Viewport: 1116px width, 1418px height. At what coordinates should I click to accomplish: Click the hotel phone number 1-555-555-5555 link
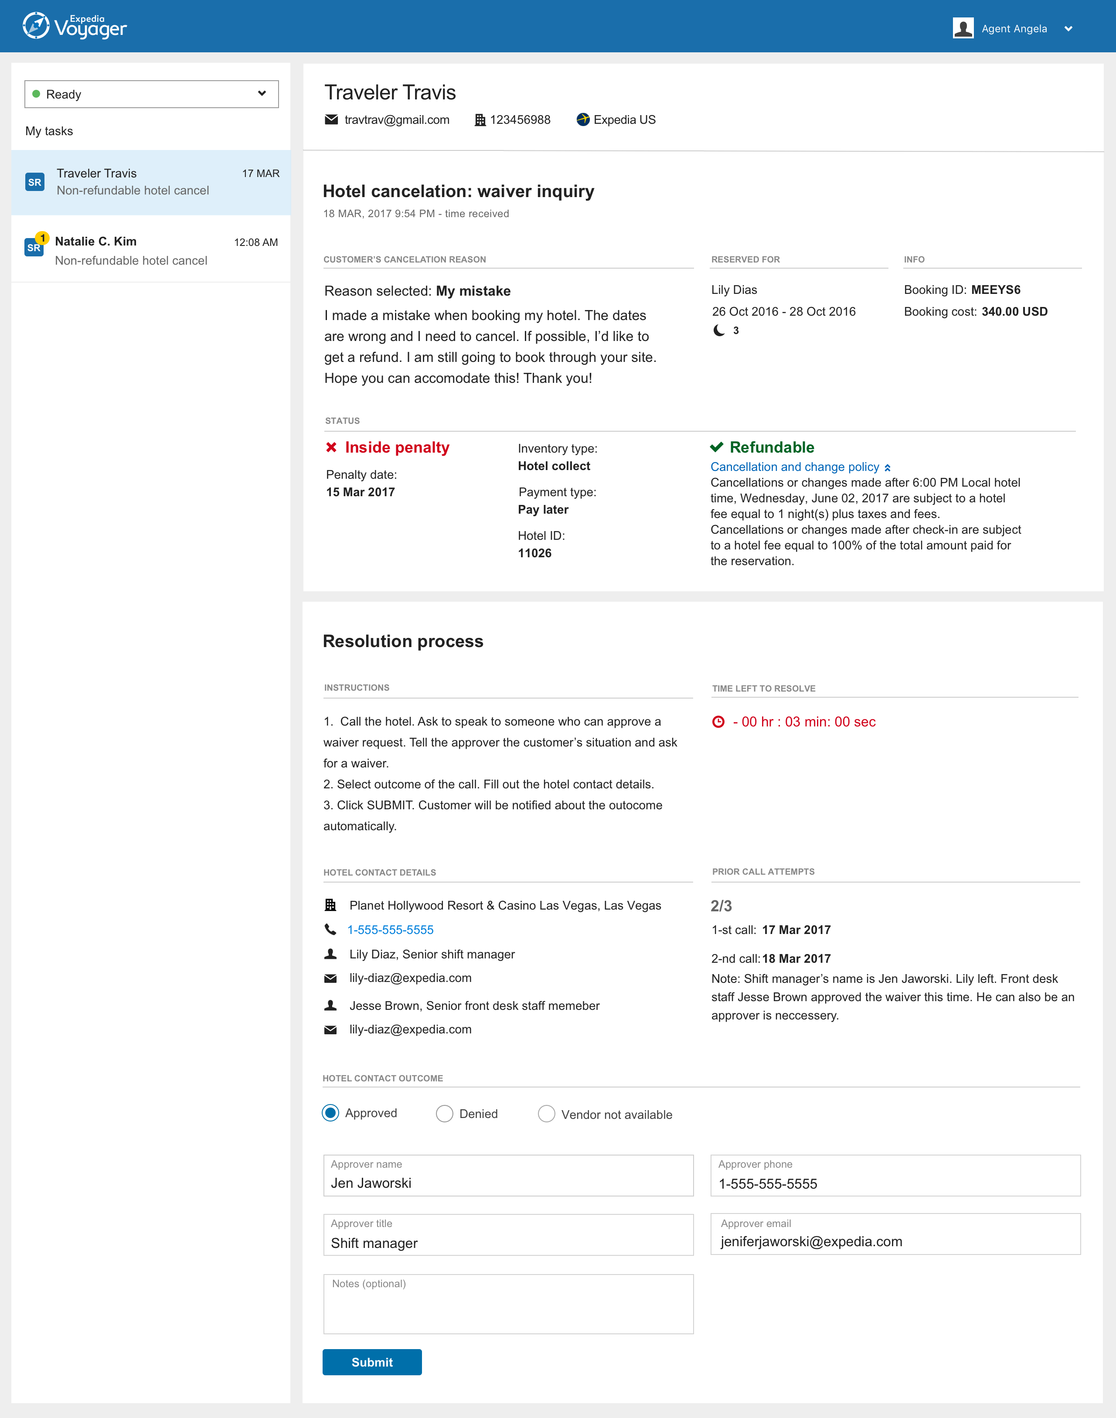pos(390,930)
